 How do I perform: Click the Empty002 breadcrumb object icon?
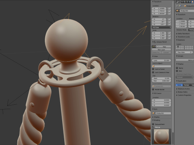click(x=186, y=6)
